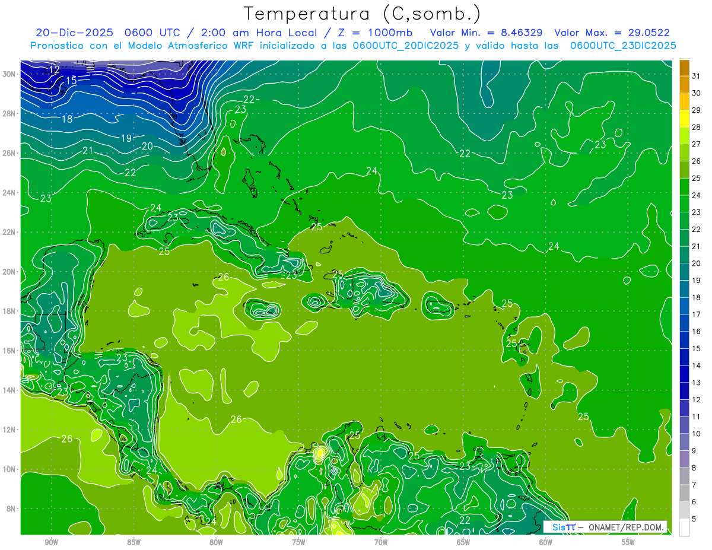Click the "90W" longitude axis label

click(x=51, y=542)
